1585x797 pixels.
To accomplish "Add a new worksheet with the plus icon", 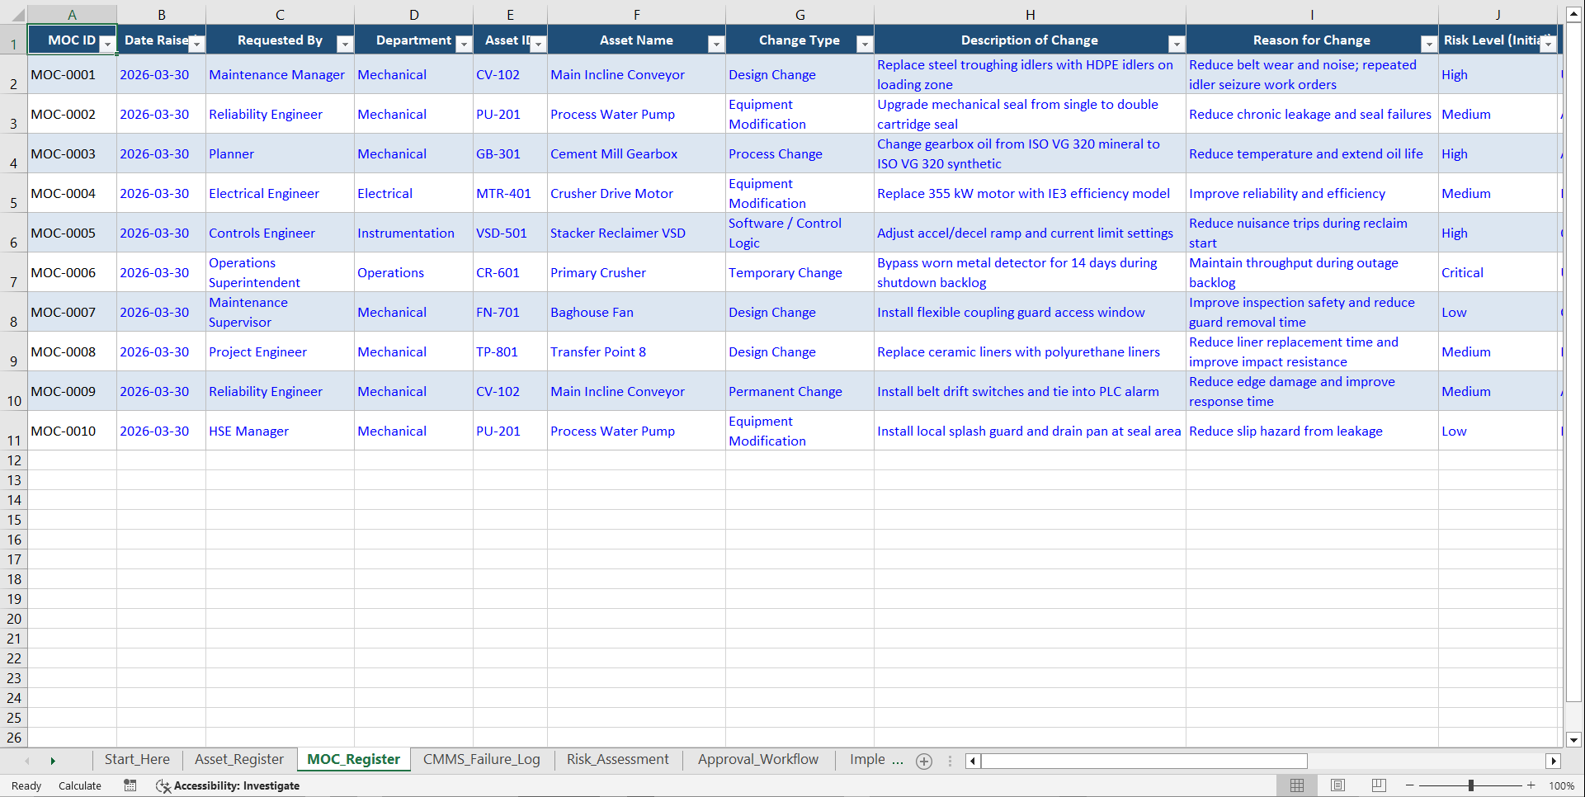I will pos(924,761).
